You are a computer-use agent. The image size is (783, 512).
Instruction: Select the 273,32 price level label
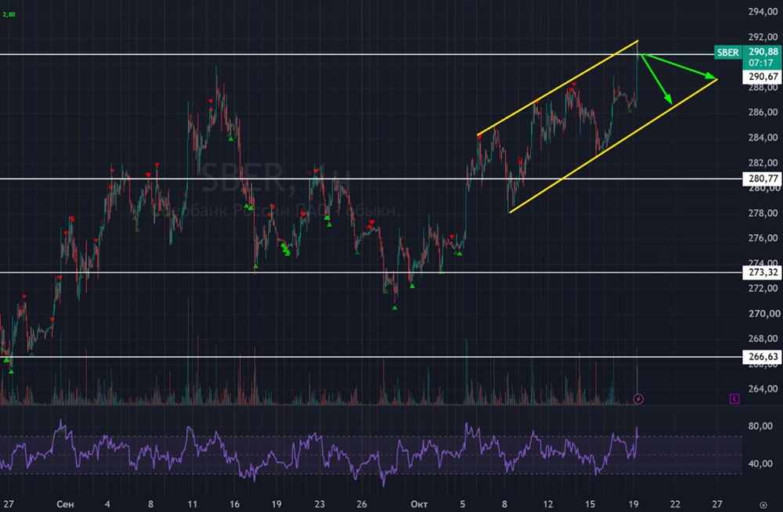tap(763, 272)
